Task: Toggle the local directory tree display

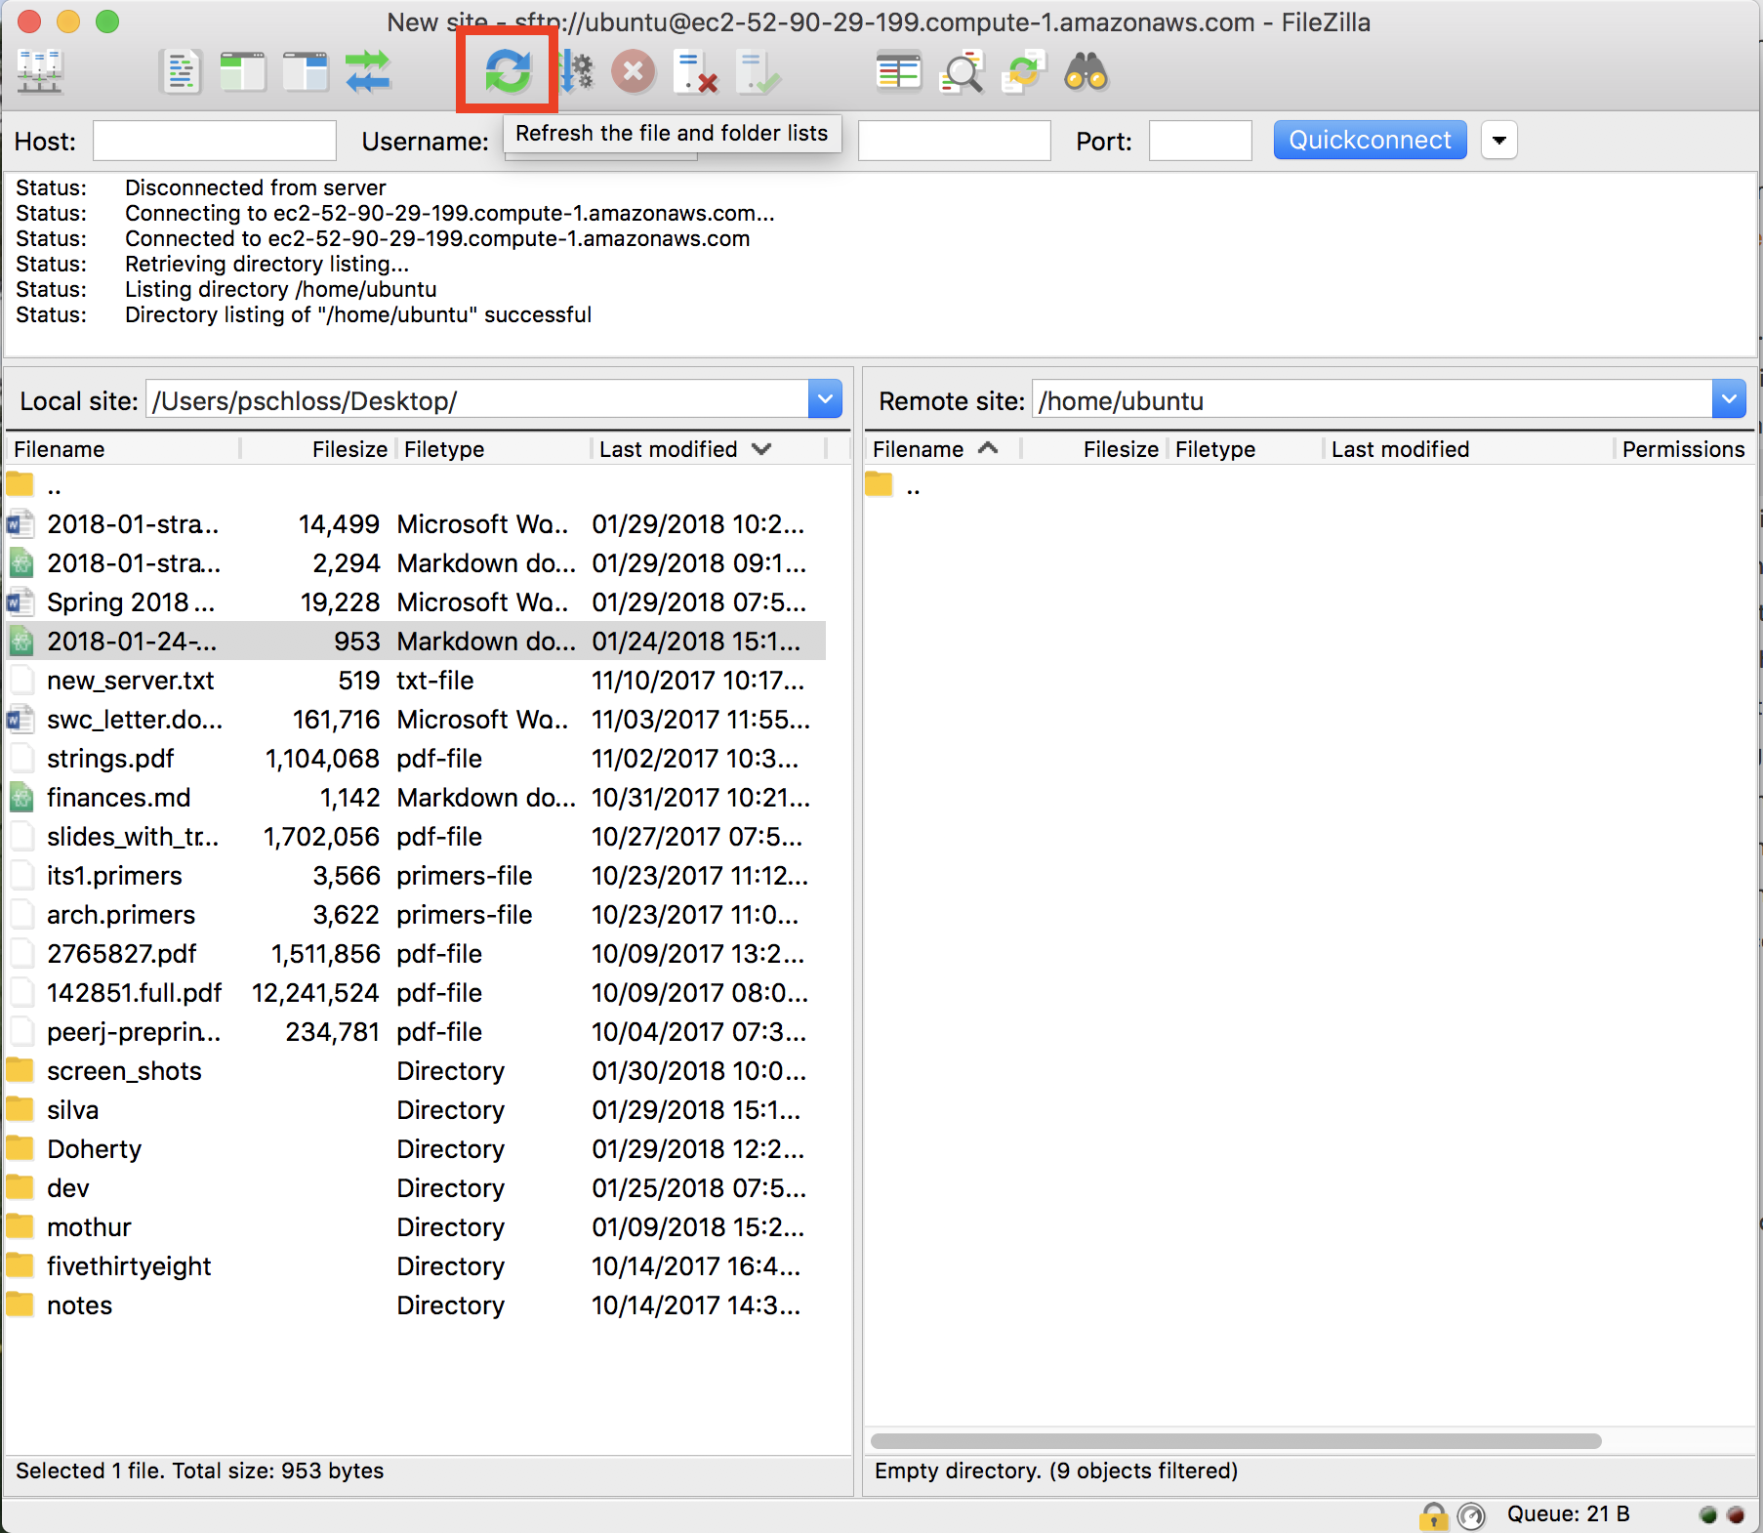Action: pos(243,72)
